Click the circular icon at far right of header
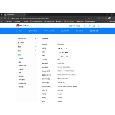The height and width of the screenshot is (115, 115). coord(98,26)
